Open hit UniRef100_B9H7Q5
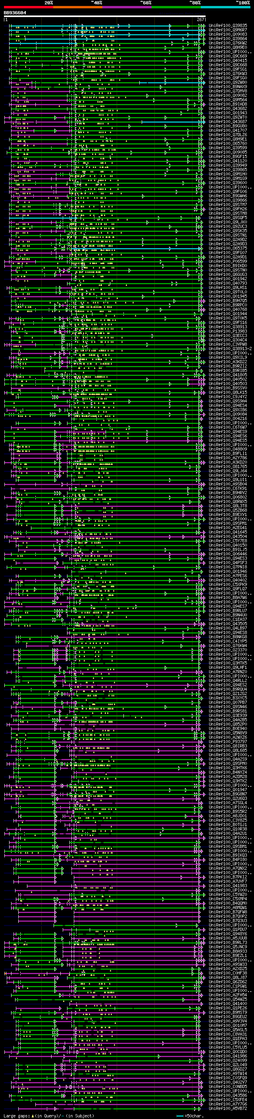 click(x=228, y=300)
